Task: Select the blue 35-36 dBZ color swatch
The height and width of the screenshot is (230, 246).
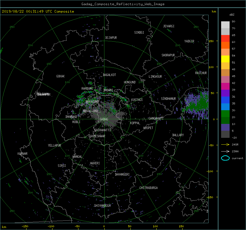Action: click(x=225, y=100)
